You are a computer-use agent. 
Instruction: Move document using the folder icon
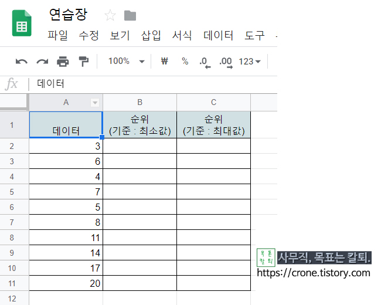coord(130,16)
